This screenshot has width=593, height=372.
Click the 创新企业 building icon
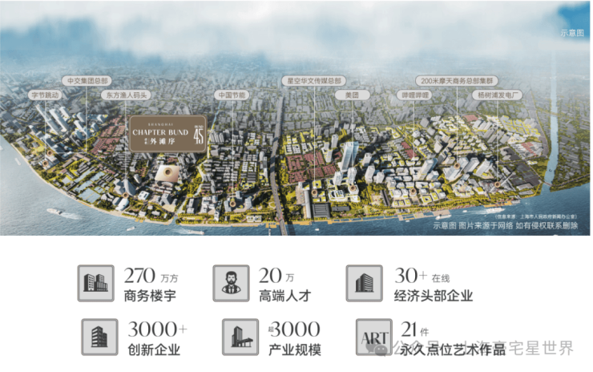tap(99, 337)
